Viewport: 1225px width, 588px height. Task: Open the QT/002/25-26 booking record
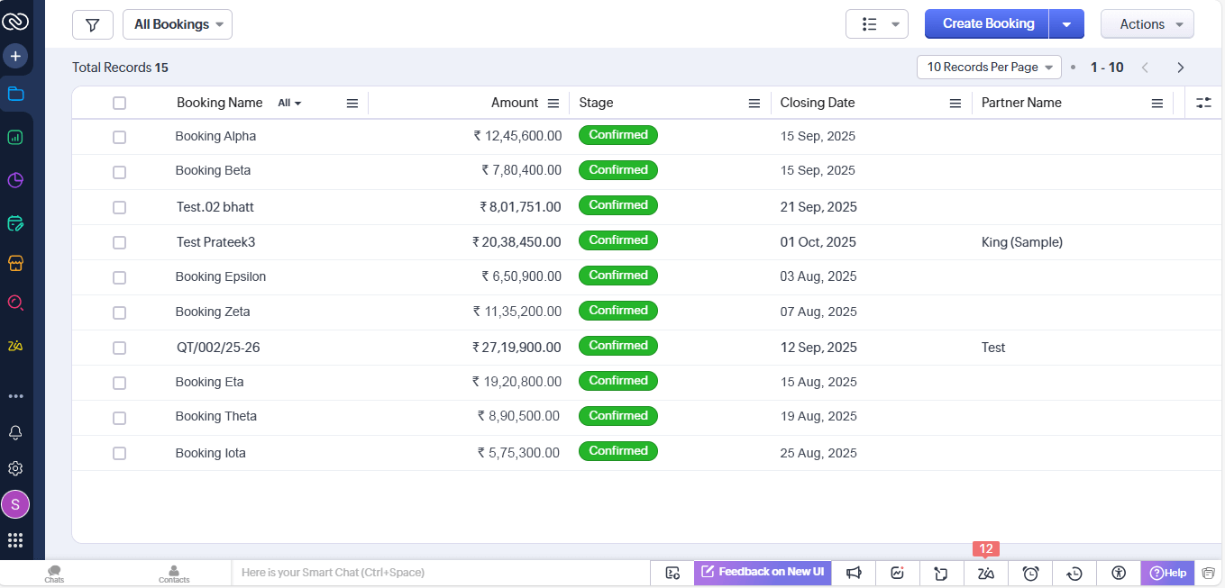point(218,348)
